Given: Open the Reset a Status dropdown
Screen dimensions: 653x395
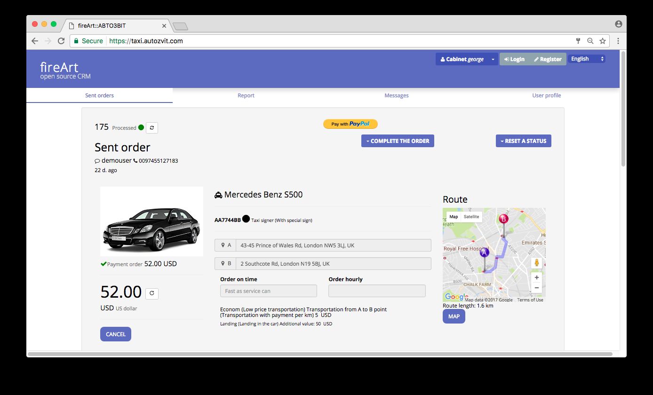Looking at the screenshot, I should 523,141.
